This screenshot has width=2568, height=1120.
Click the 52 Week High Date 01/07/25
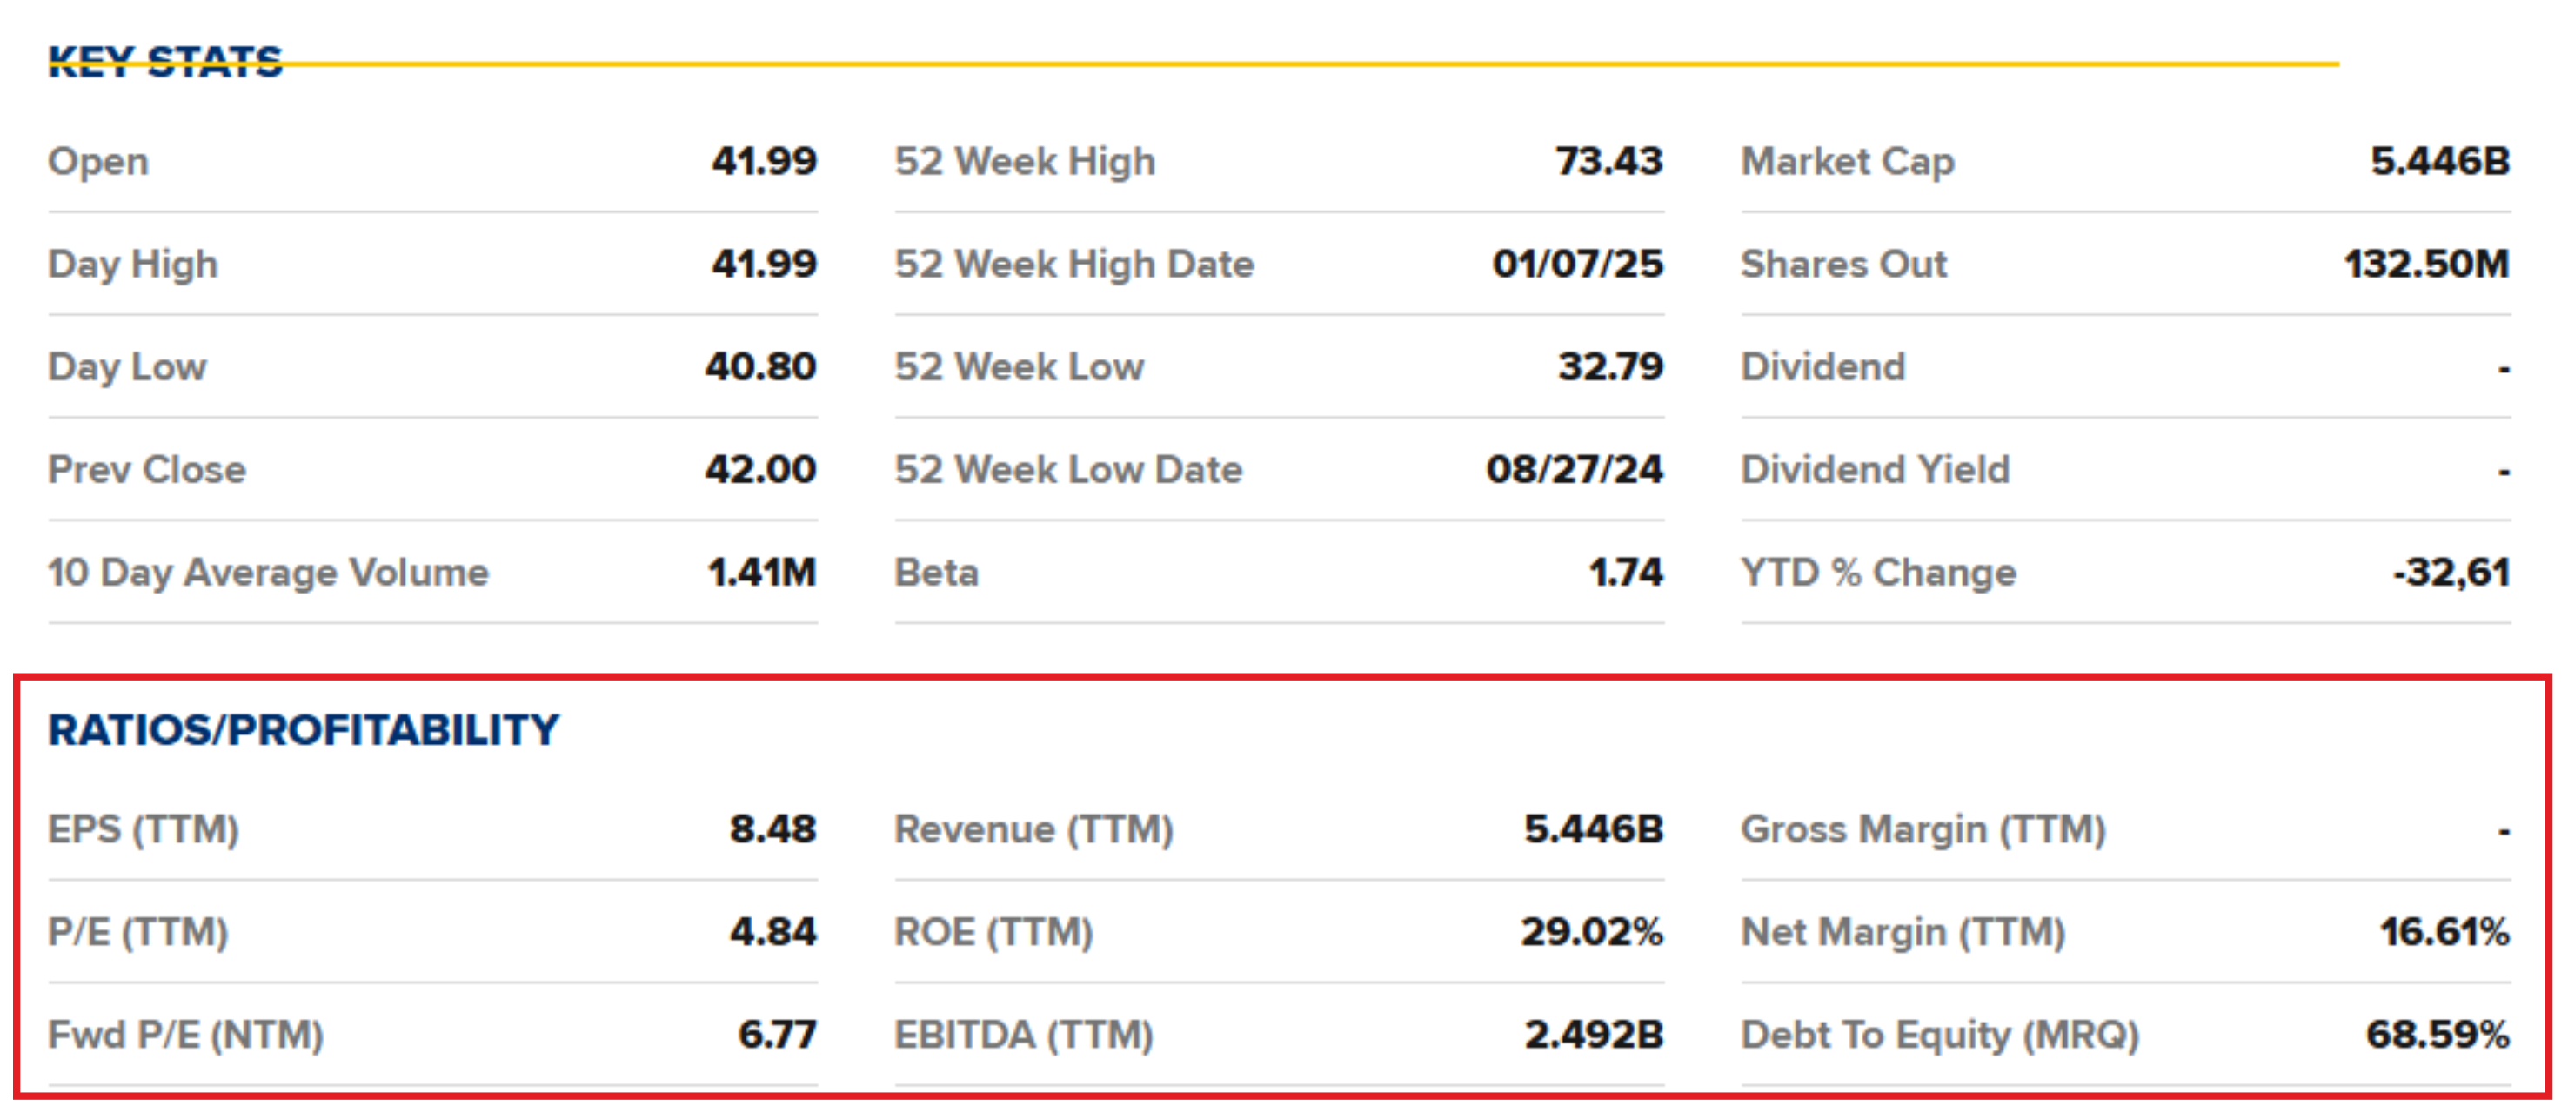point(1577,265)
